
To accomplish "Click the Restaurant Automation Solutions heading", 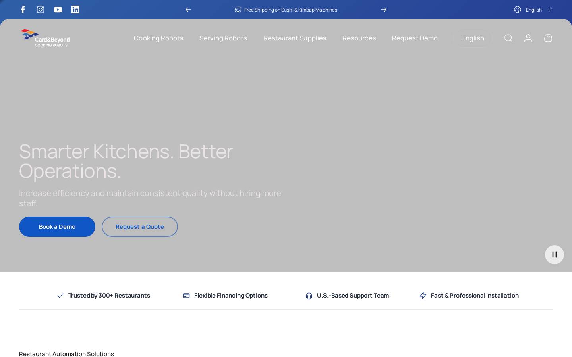I will 66,354.
